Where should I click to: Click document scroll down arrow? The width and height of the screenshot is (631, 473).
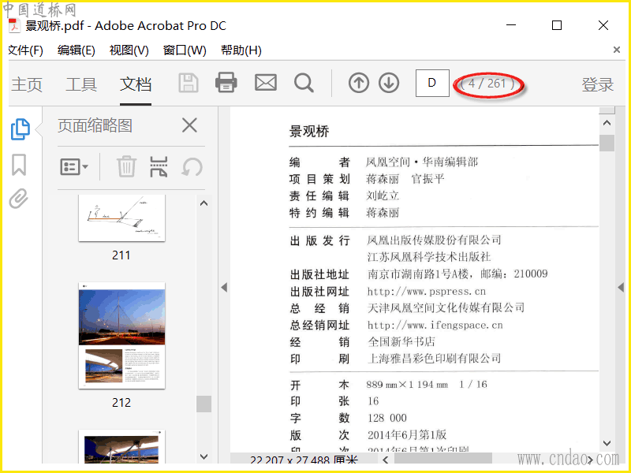click(607, 443)
